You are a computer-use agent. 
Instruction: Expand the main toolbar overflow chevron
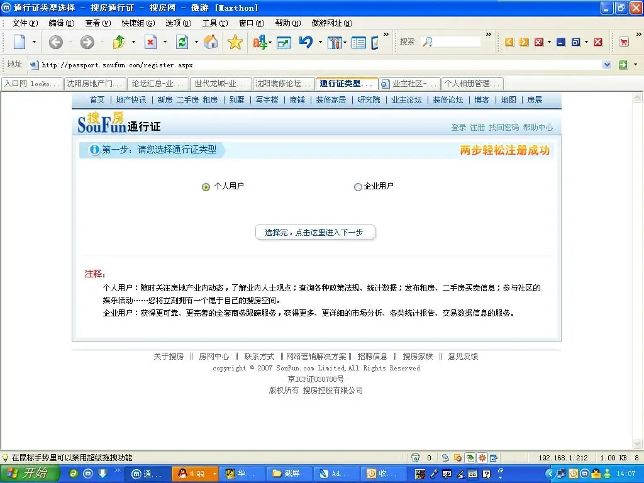pyautogui.click(x=386, y=35)
